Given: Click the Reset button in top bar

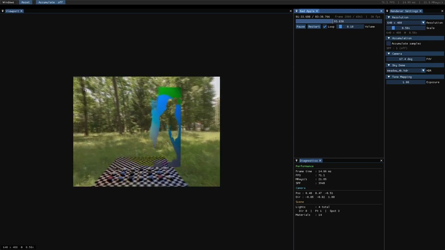Looking at the screenshot, I should tap(25, 2).
